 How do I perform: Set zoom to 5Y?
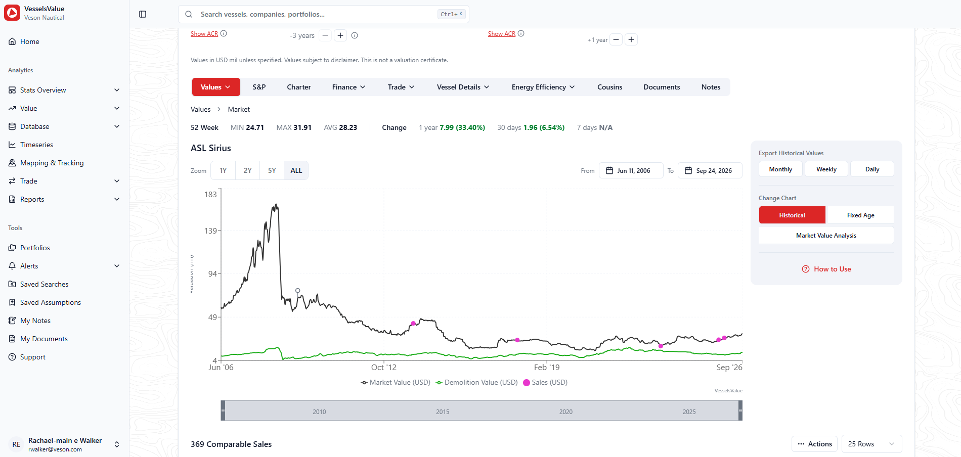pos(272,170)
